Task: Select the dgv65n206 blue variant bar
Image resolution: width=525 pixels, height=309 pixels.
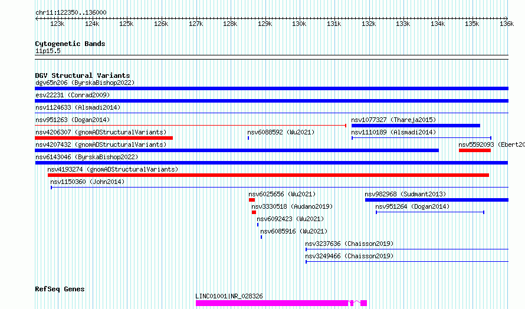Action: pos(271,88)
